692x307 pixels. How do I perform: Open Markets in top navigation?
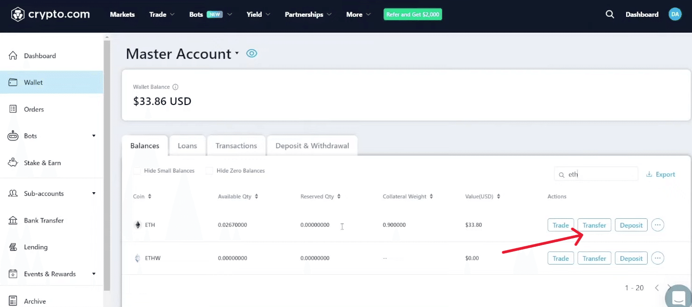[122, 14]
